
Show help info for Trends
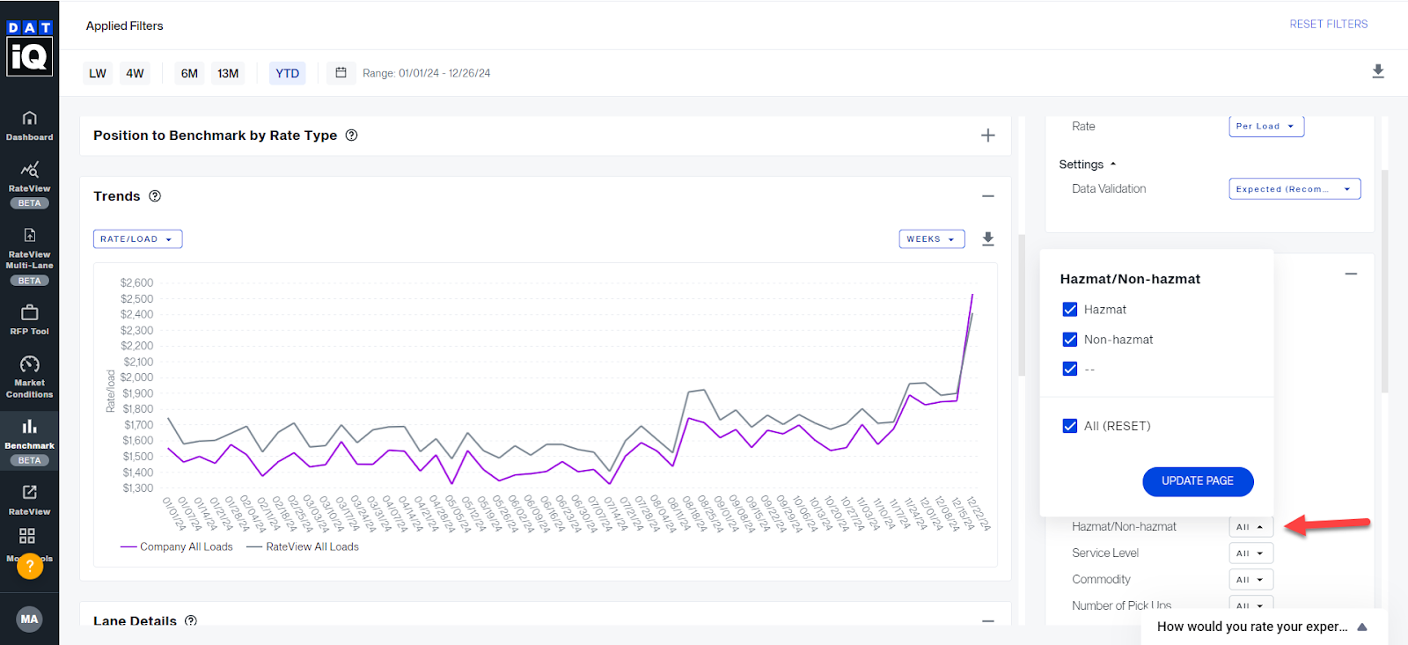[155, 196]
